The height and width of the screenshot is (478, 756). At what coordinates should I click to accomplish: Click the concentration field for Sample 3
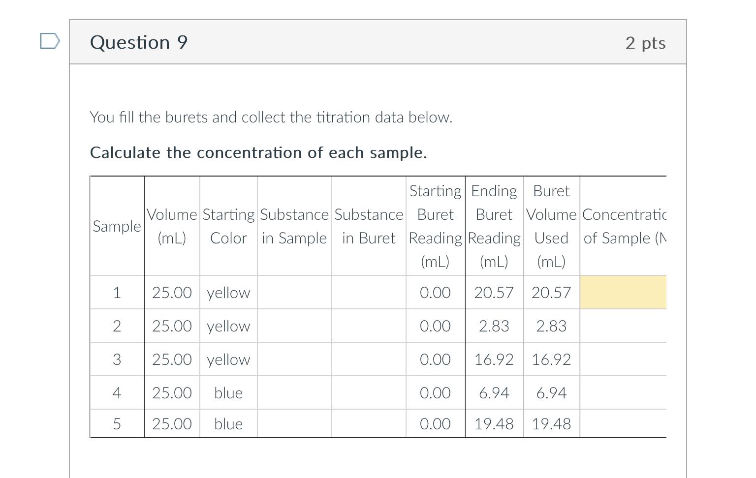pyautogui.click(x=623, y=359)
